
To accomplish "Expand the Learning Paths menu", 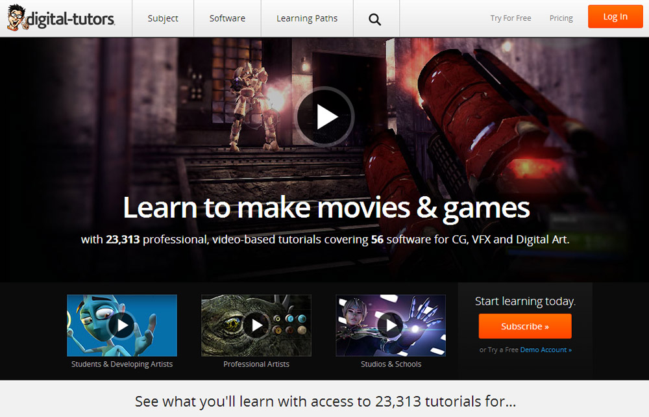I will point(307,18).
